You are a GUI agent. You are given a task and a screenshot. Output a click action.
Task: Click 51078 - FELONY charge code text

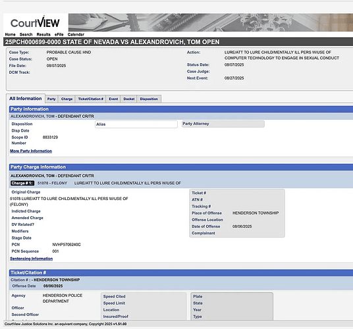(52, 183)
